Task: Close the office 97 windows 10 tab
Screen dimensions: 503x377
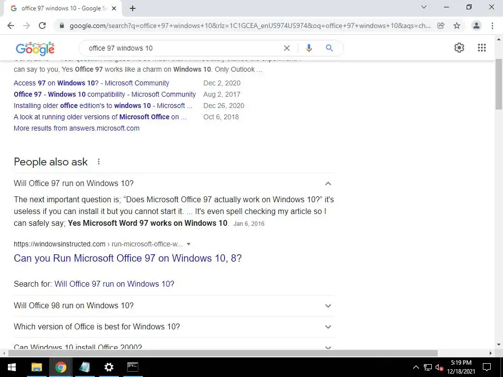Action: click(114, 8)
